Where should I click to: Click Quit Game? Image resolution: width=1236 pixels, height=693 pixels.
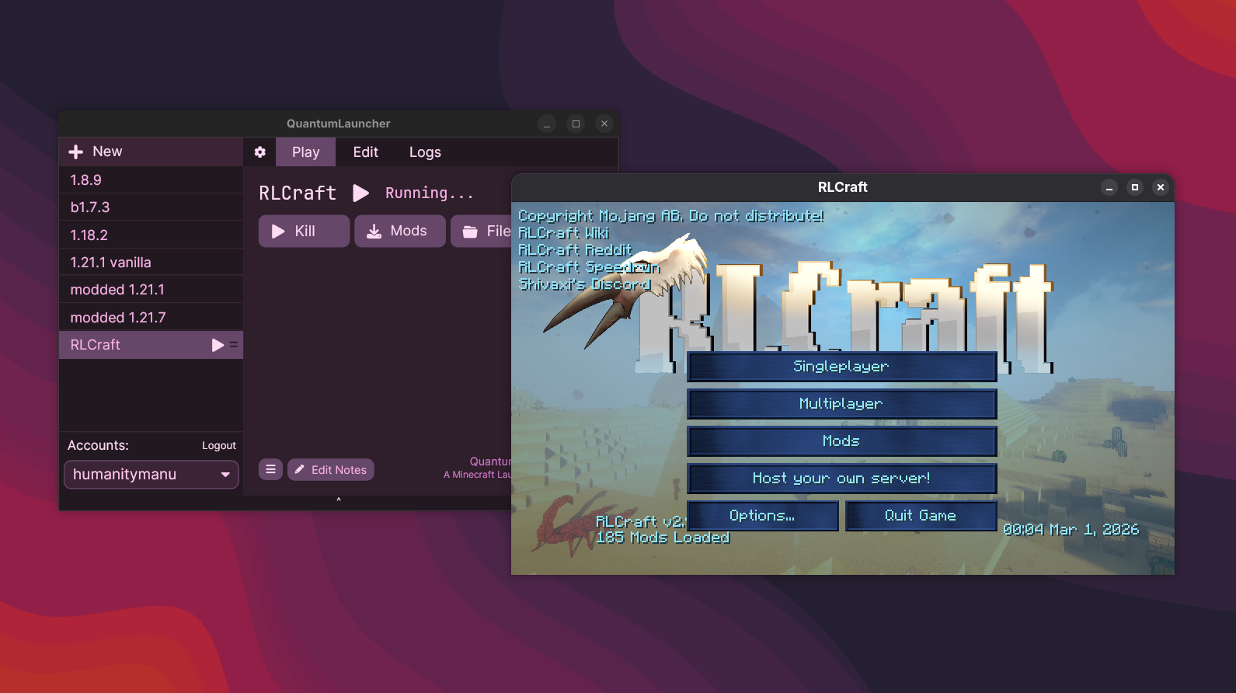pos(921,516)
